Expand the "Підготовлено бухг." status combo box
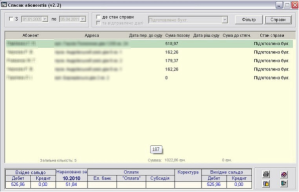The image size is (299, 192). coord(225,20)
